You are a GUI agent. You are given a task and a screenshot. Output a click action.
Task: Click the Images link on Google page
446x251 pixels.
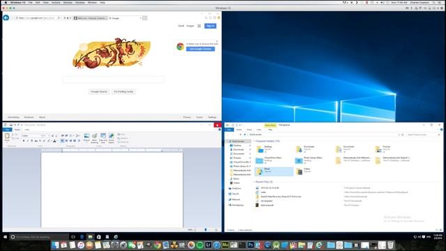[x=190, y=26]
